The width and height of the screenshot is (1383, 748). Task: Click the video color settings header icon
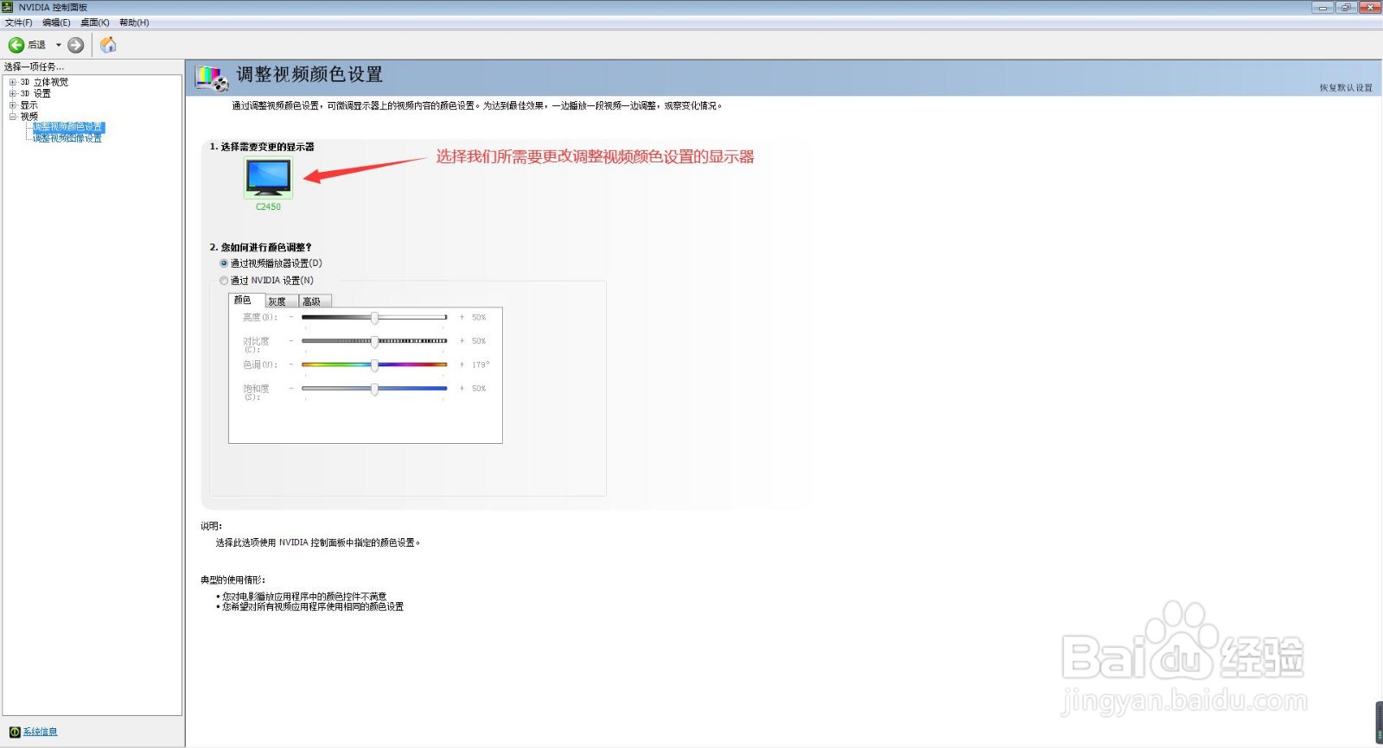pos(212,78)
